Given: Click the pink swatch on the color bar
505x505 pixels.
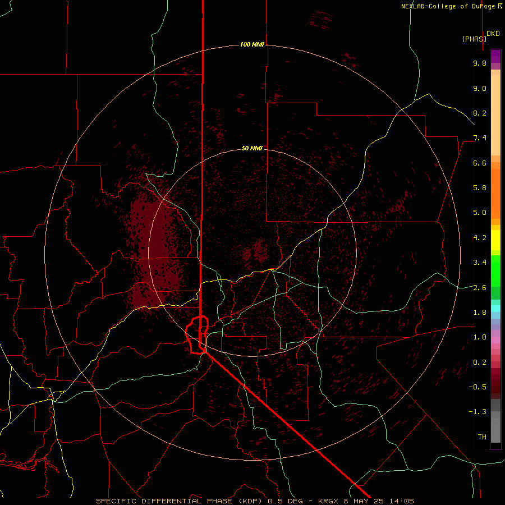Looking at the screenshot, I should tap(495, 340).
